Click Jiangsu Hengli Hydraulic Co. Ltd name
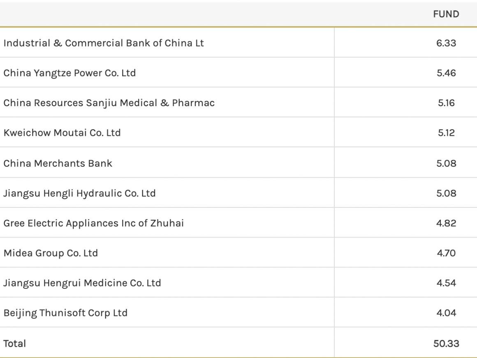Image resolution: width=477 pixels, height=358 pixels. point(79,193)
